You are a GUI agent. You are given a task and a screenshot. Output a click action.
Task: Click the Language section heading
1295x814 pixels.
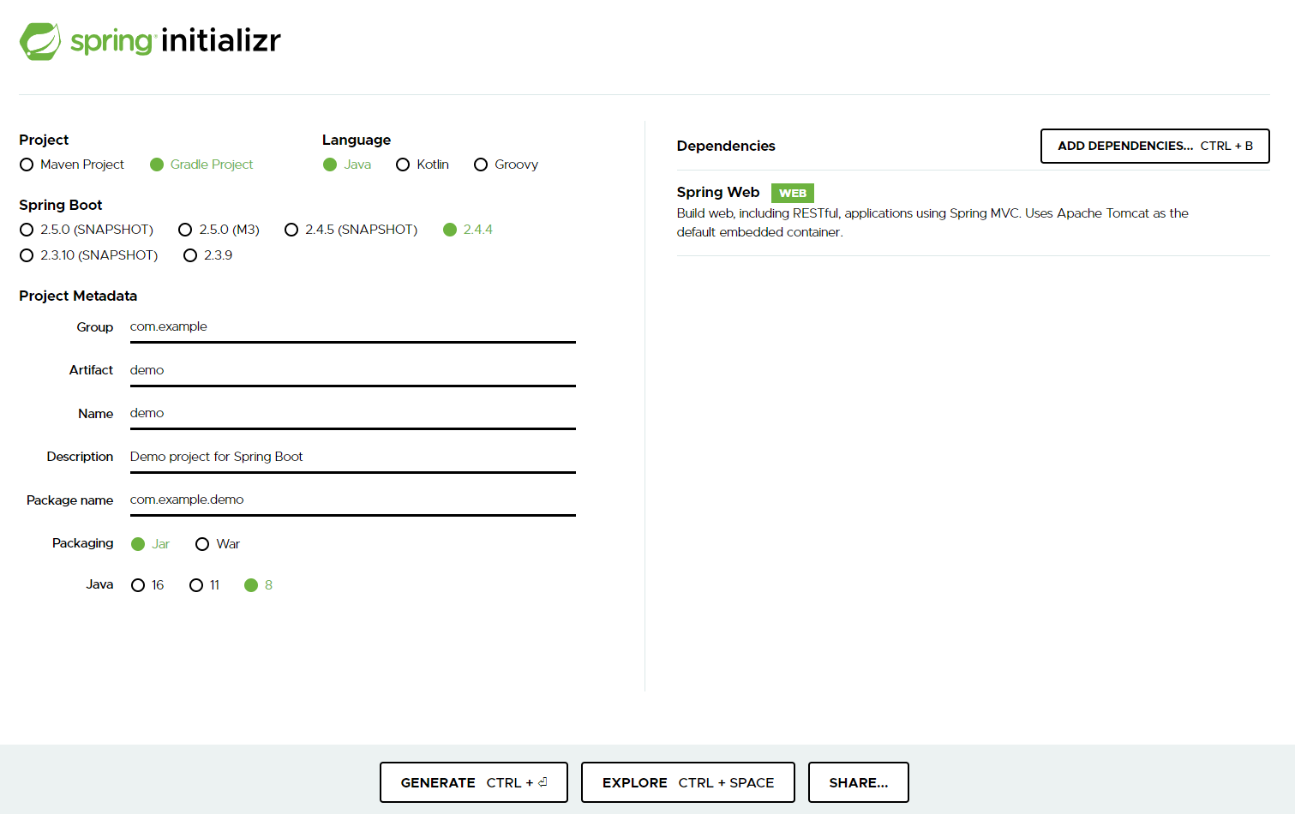pyautogui.click(x=357, y=141)
